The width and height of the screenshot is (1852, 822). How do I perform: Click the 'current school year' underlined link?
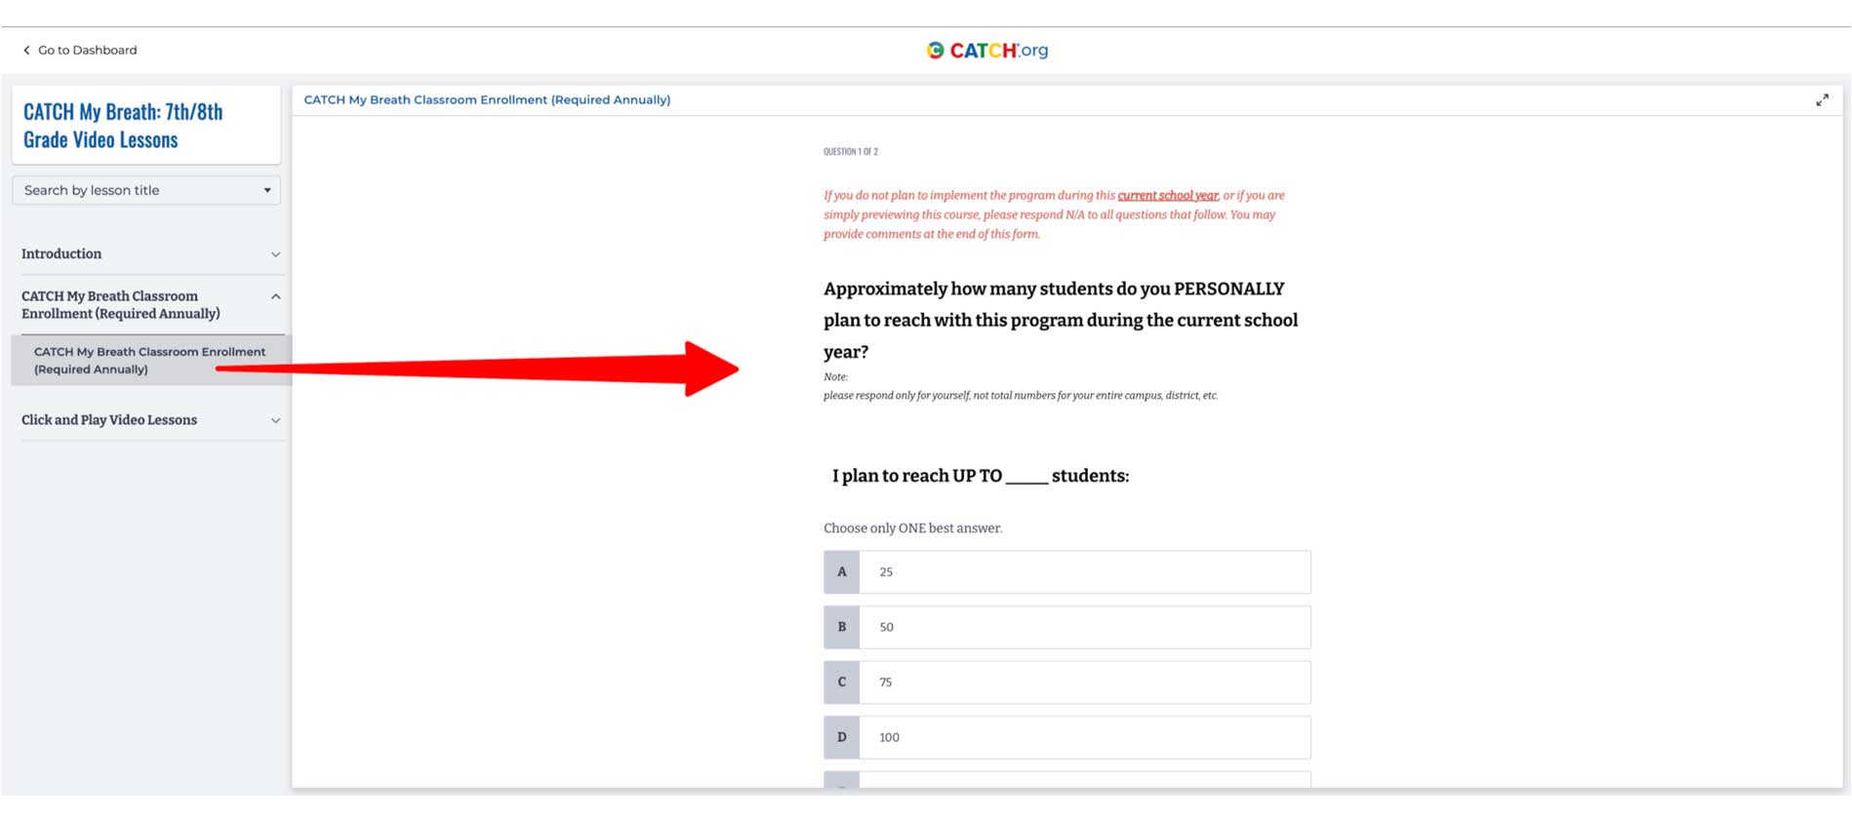[1167, 195]
